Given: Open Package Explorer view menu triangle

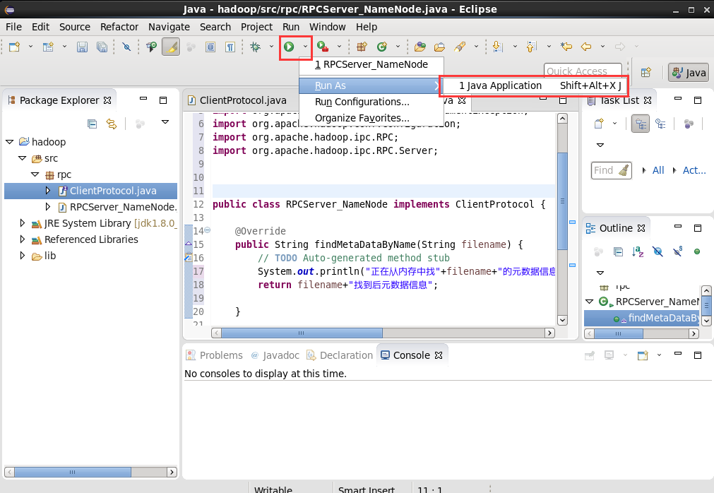Looking at the screenshot, I should (165, 122).
